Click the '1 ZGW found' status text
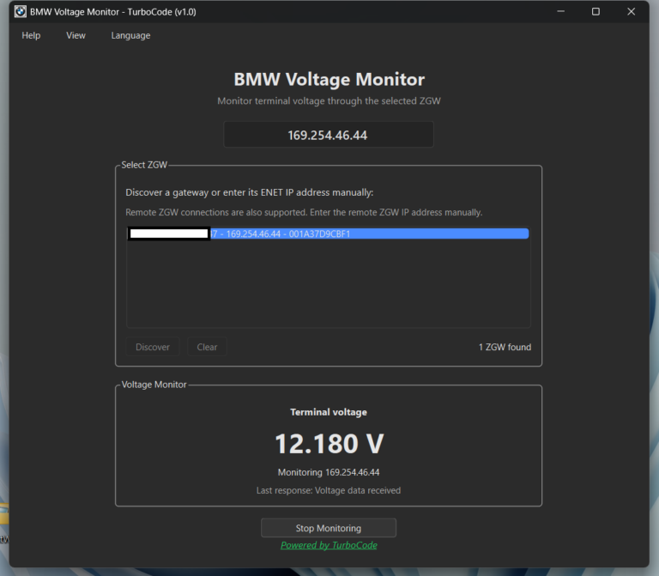The image size is (659, 576). click(505, 347)
